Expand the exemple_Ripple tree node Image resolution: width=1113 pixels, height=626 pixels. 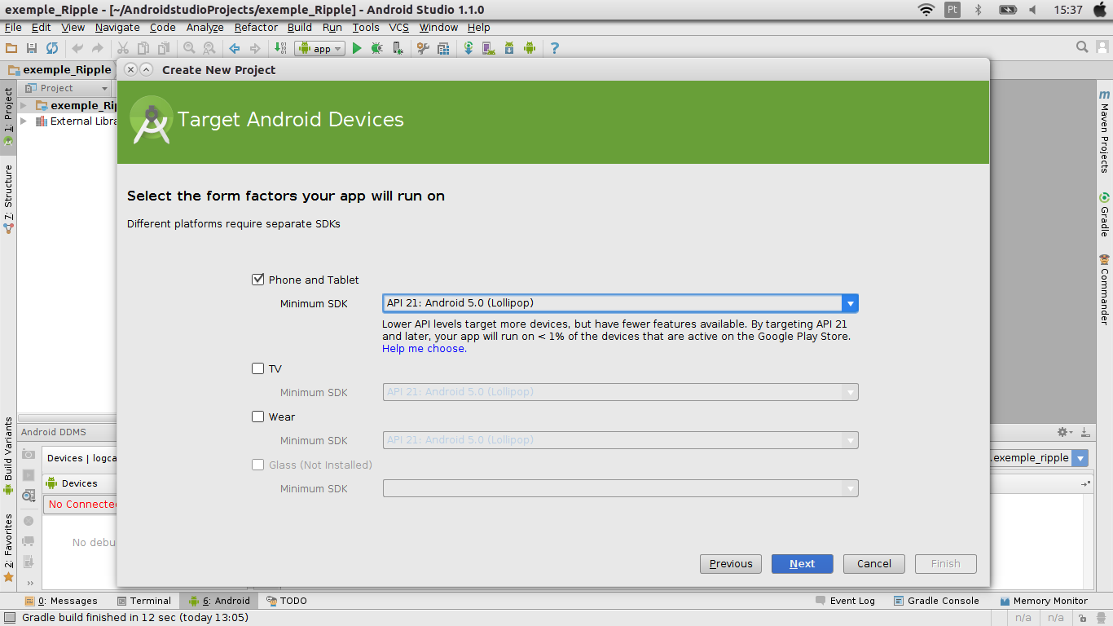click(24, 105)
